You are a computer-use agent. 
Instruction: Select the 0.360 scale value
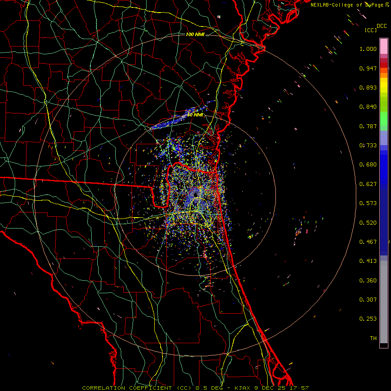pos(368,281)
